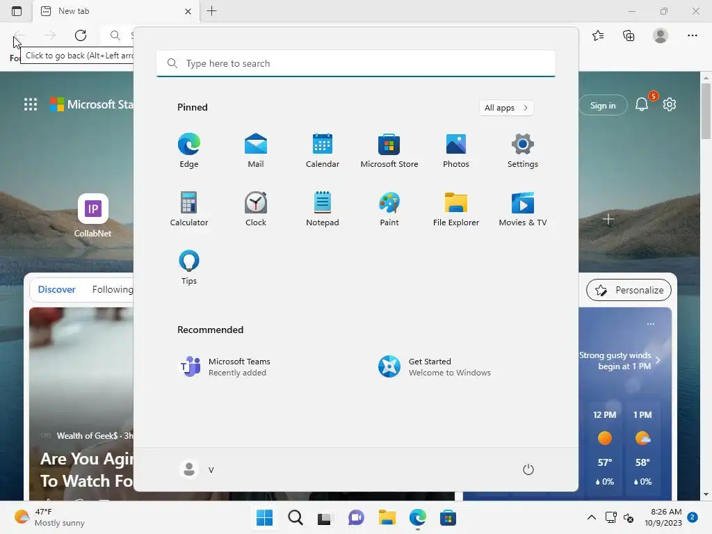
Task: Select the New tab browser tab
Action: point(116,11)
